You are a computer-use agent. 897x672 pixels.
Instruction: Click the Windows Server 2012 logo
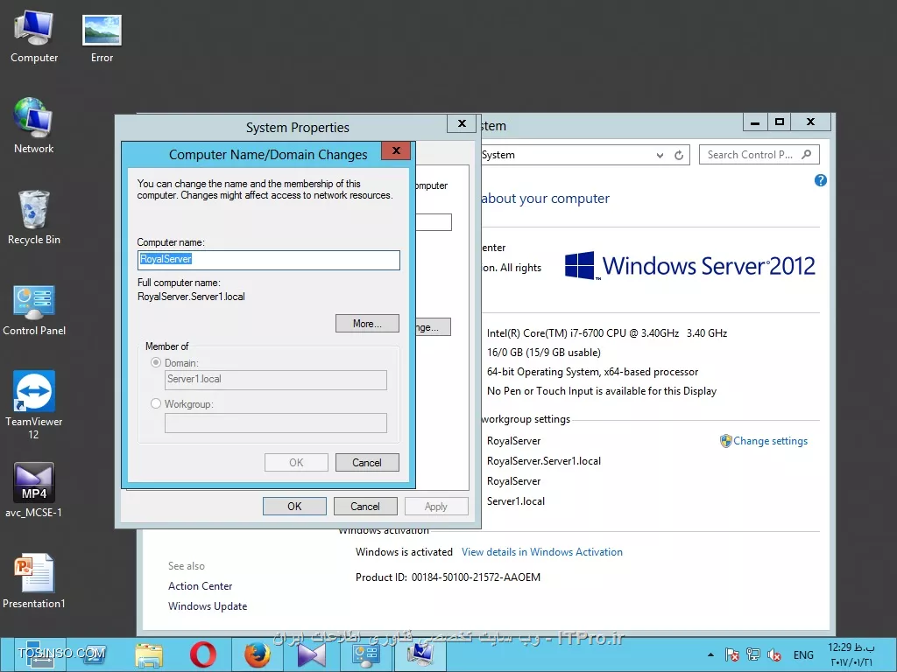click(x=690, y=266)
